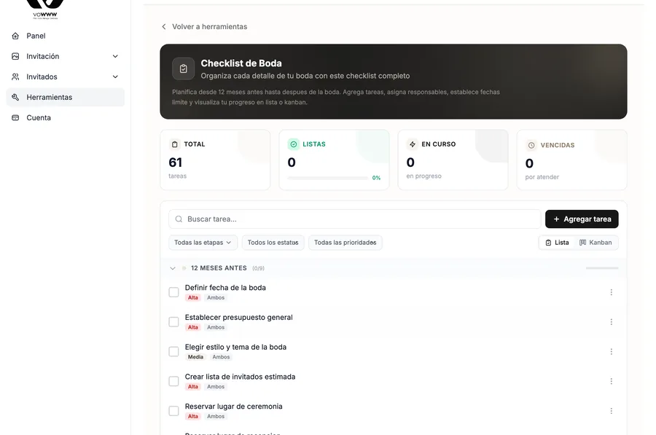Click the 12 MESES ANTES progress bar

(602, 268)
